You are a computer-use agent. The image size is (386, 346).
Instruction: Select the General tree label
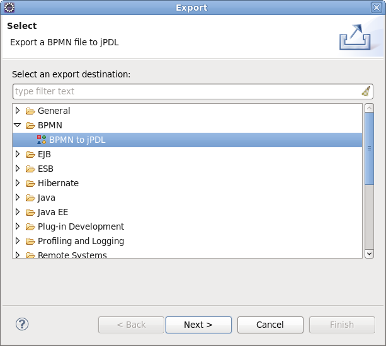pos(54,111)
